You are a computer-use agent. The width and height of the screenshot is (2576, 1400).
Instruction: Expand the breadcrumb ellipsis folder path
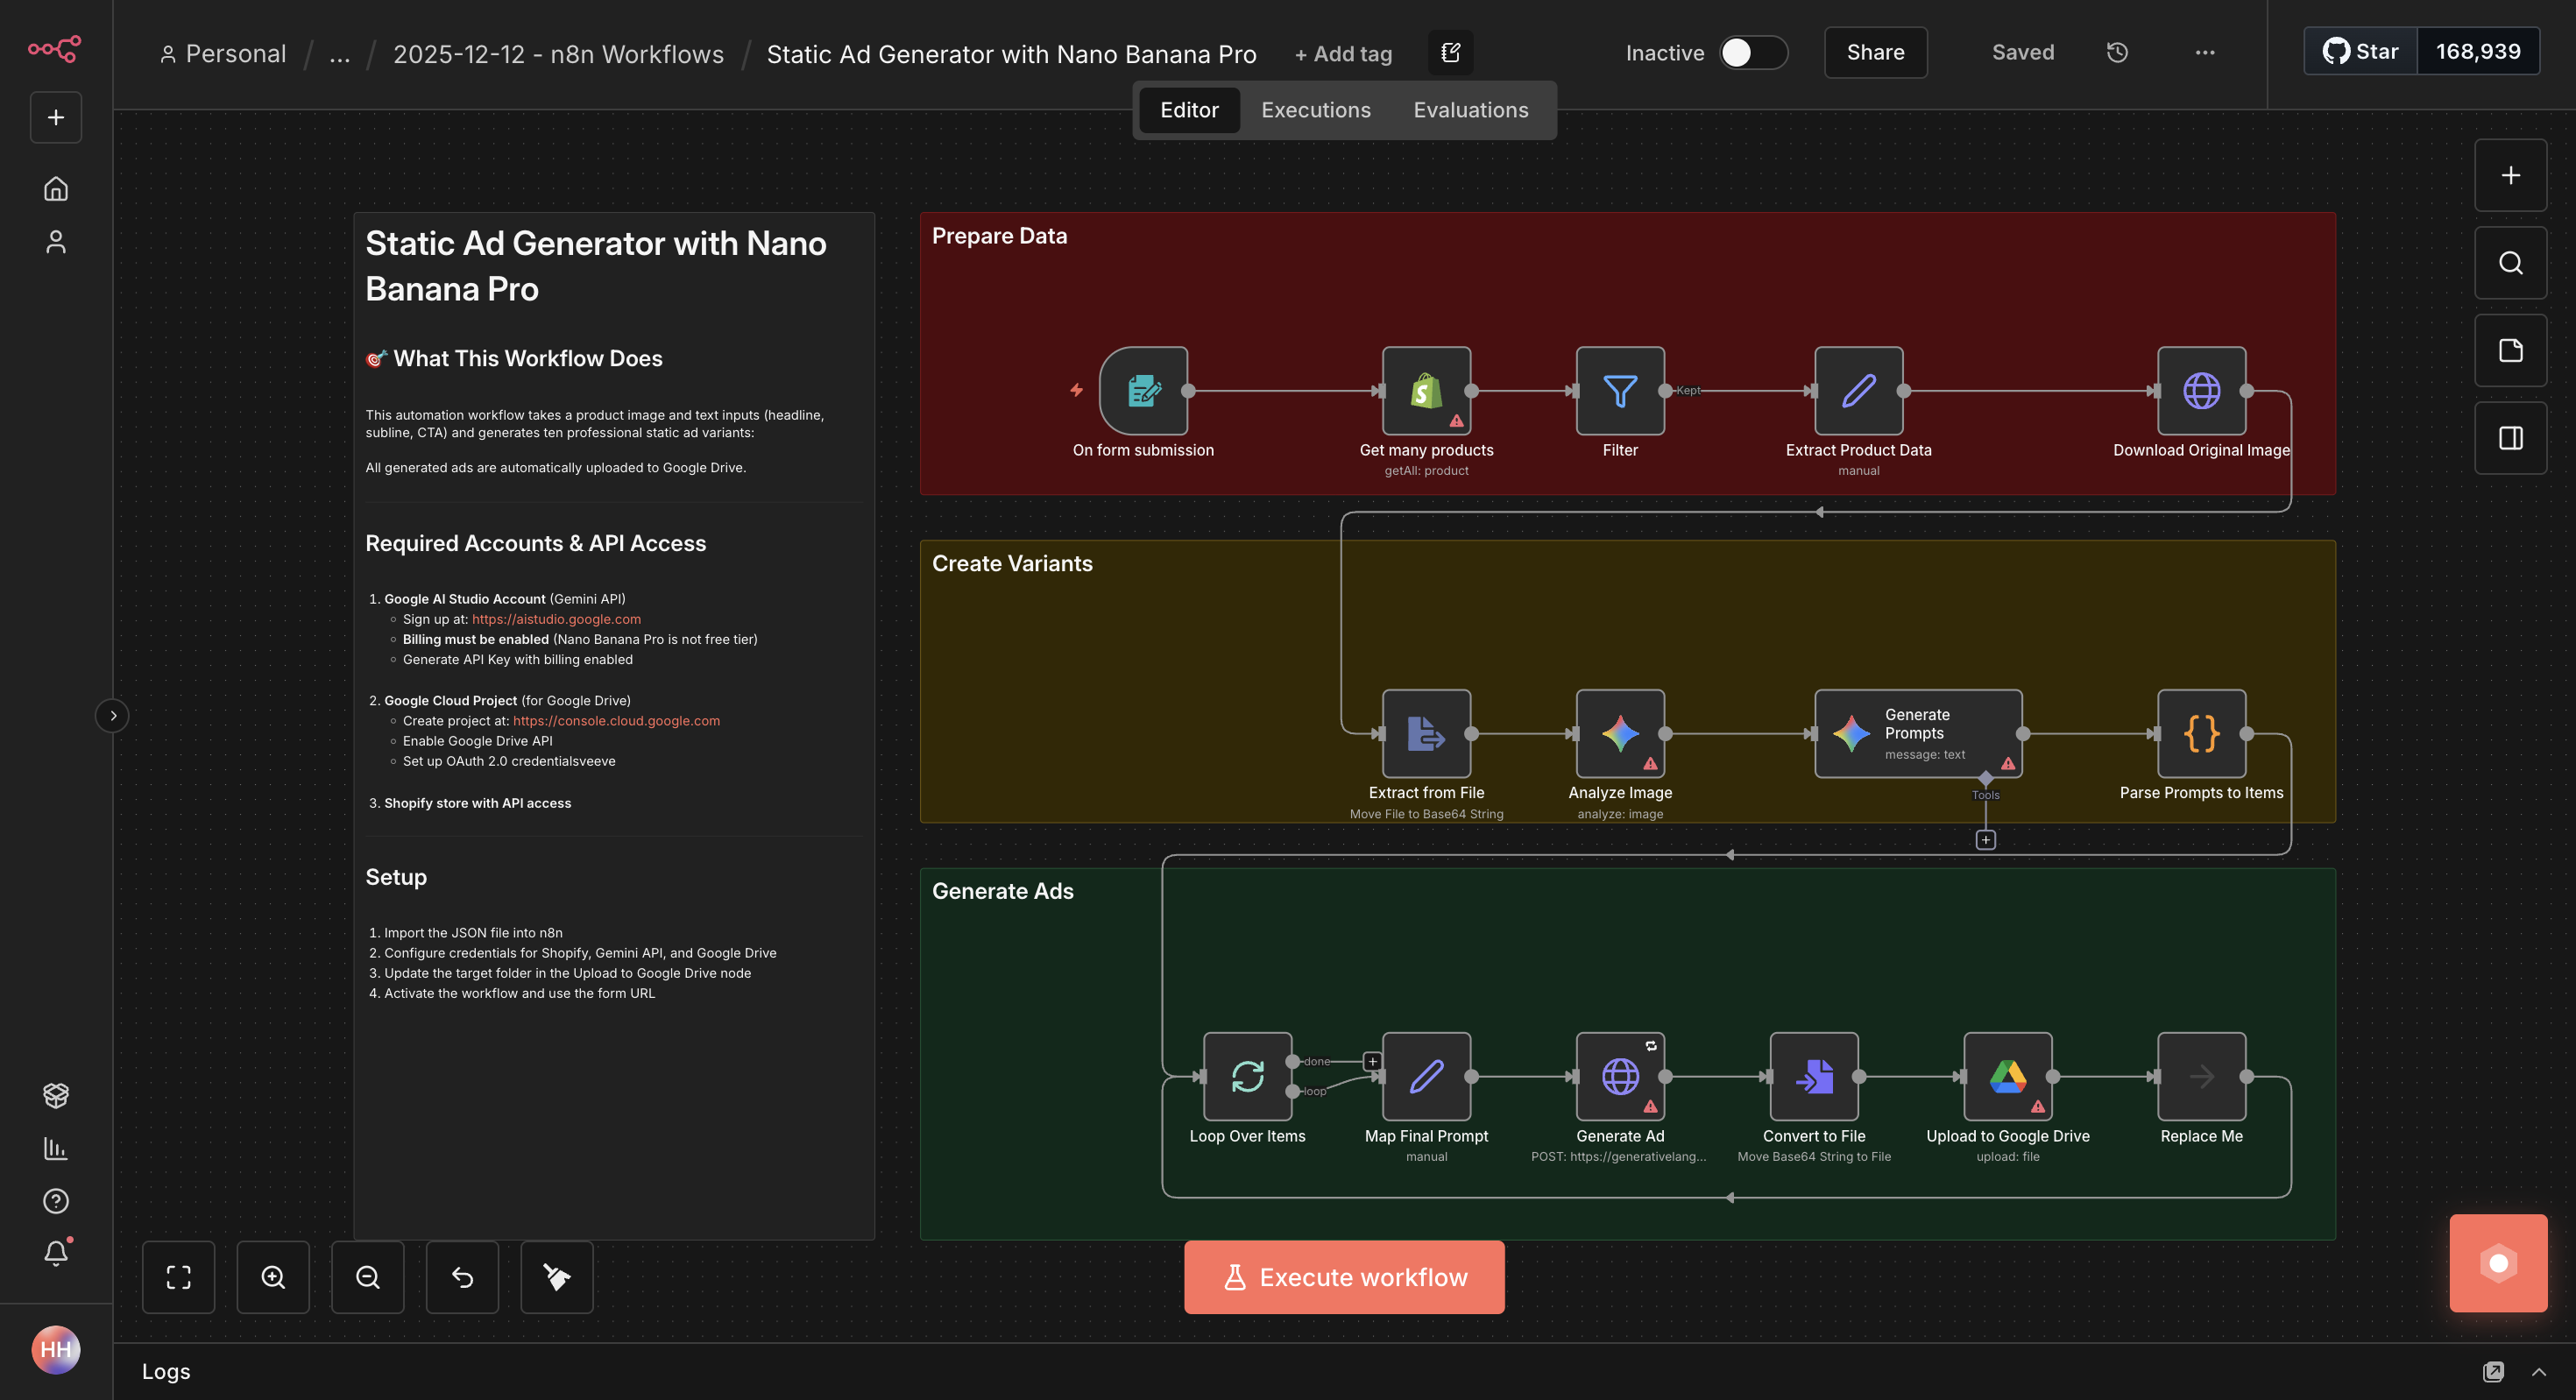click(339, 54)
